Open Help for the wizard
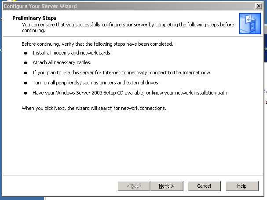267x200 pixels. click(241, 186)
